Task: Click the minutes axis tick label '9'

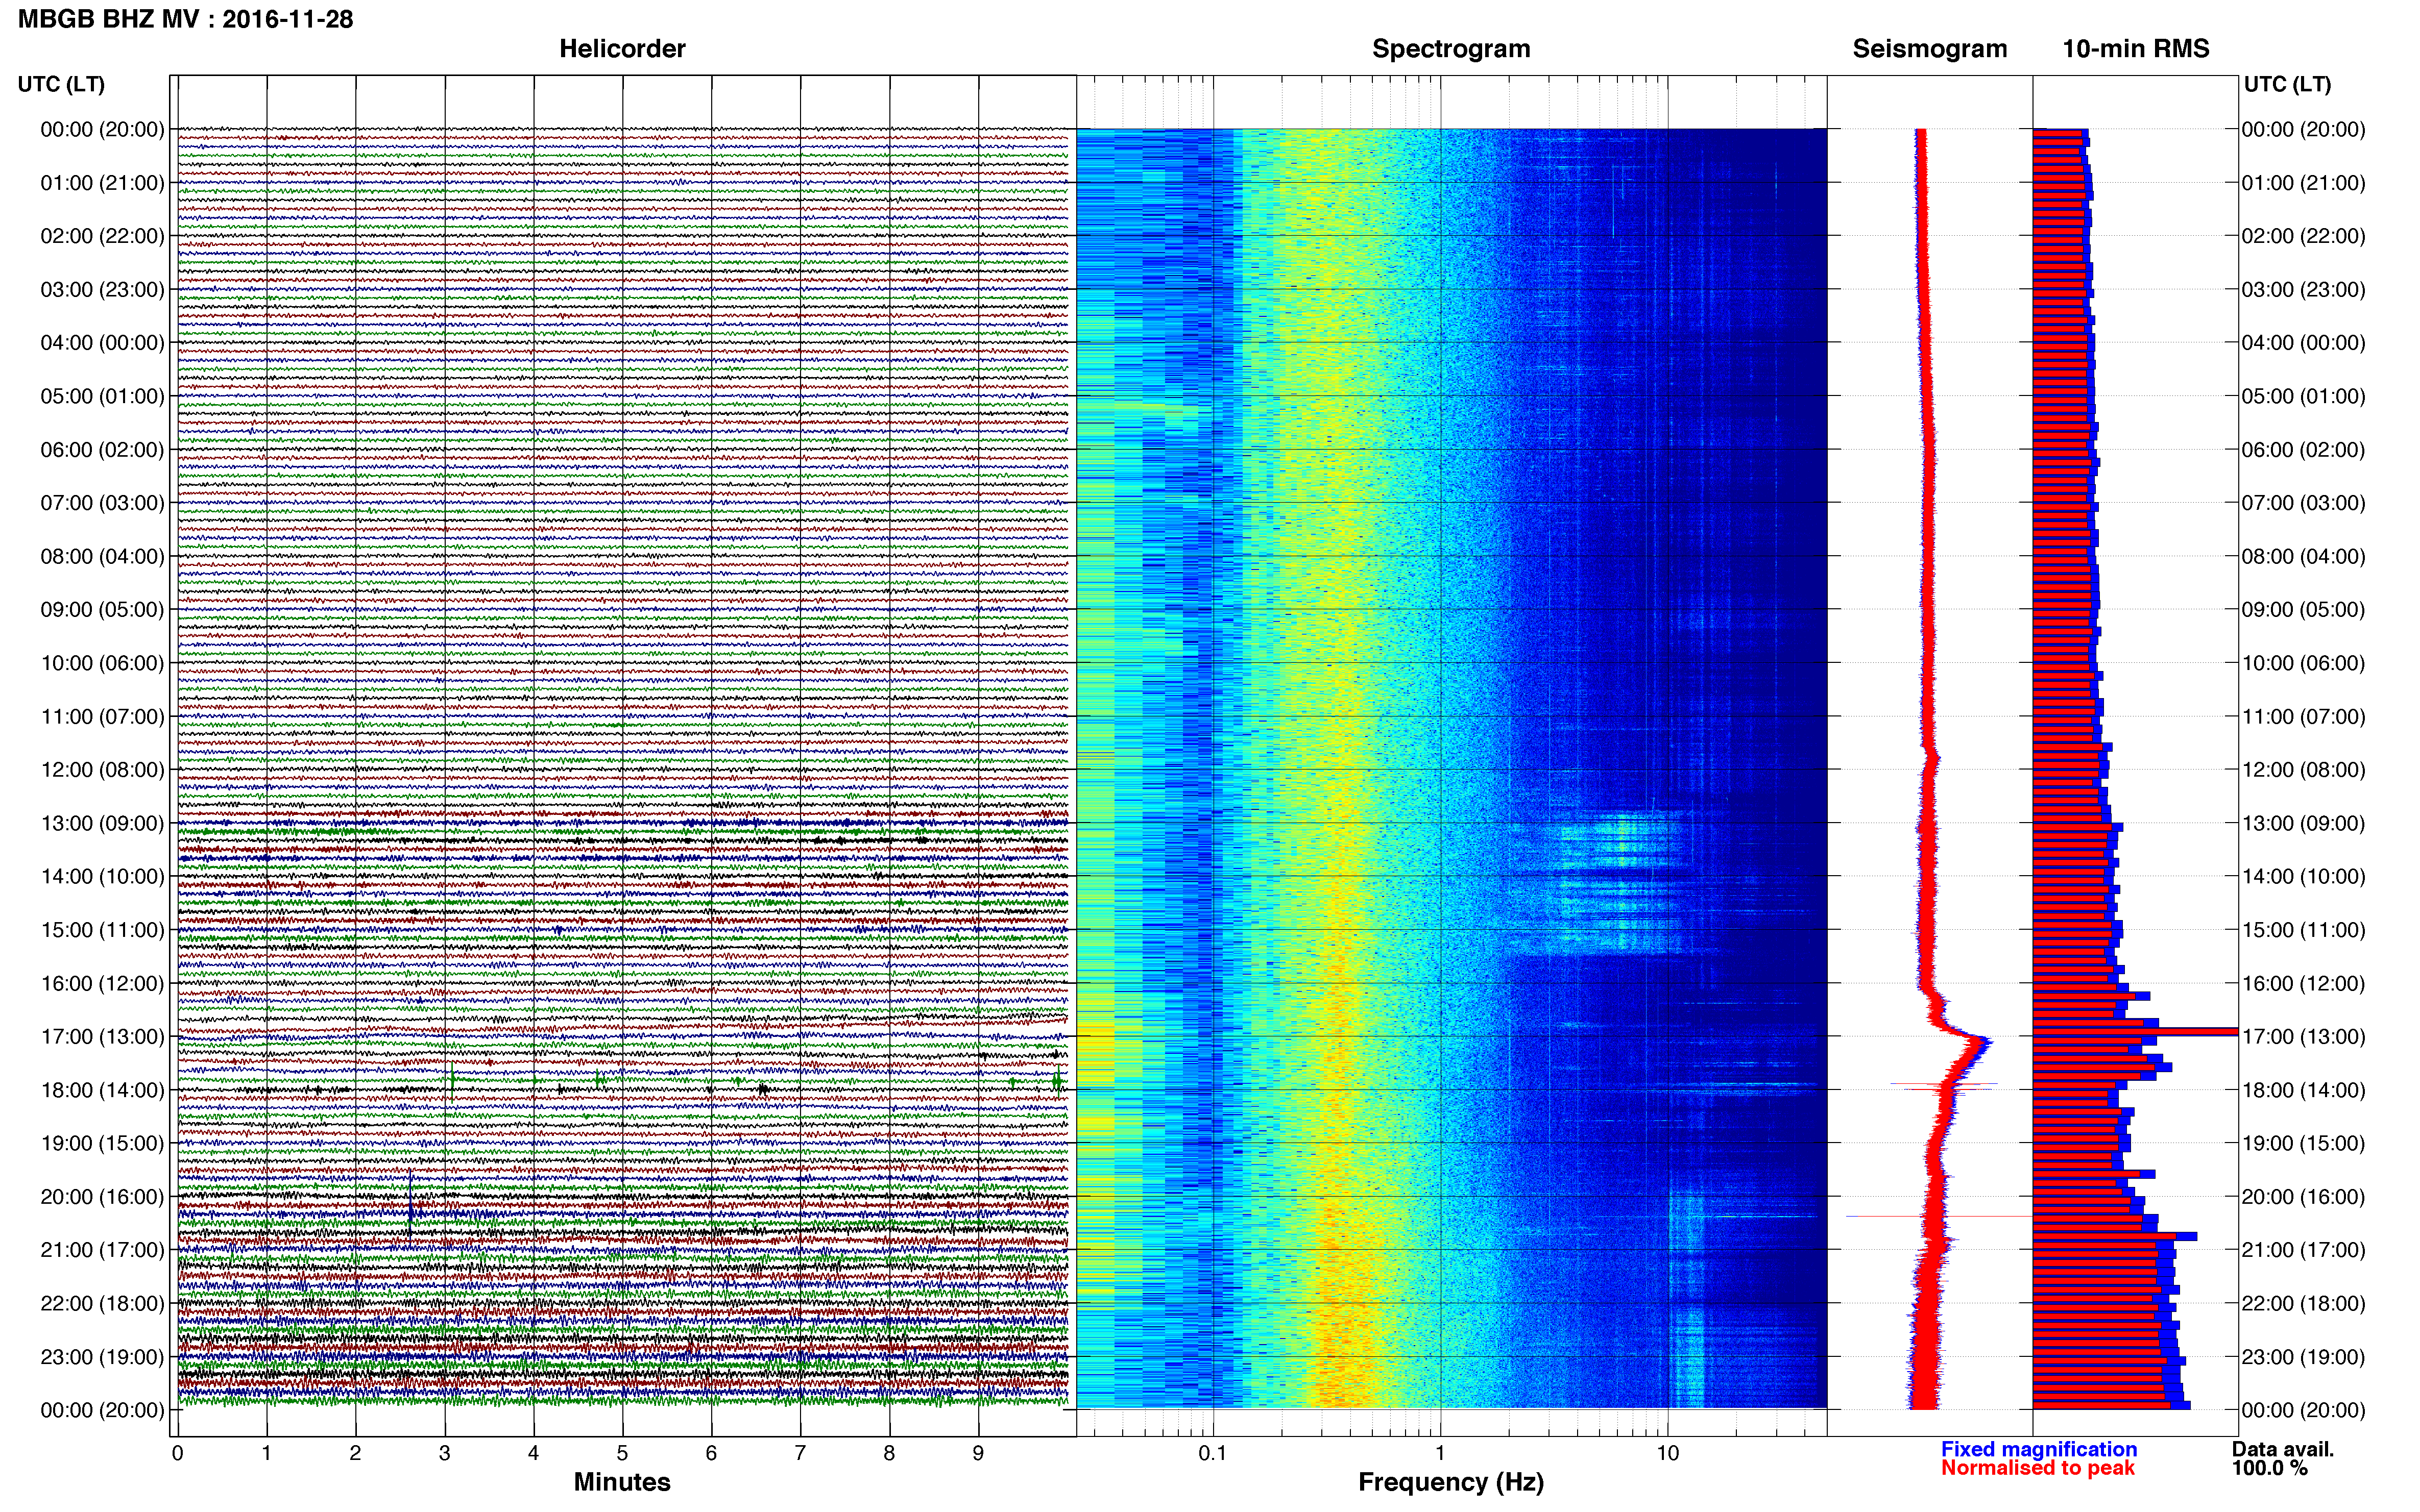Action: tap(978, 1454)
